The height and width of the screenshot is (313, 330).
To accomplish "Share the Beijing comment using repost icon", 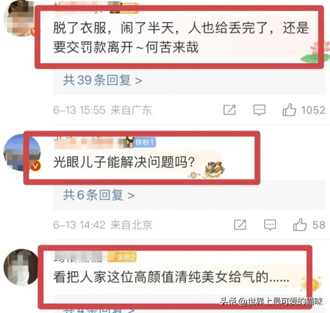I will [x=240, y=225].
